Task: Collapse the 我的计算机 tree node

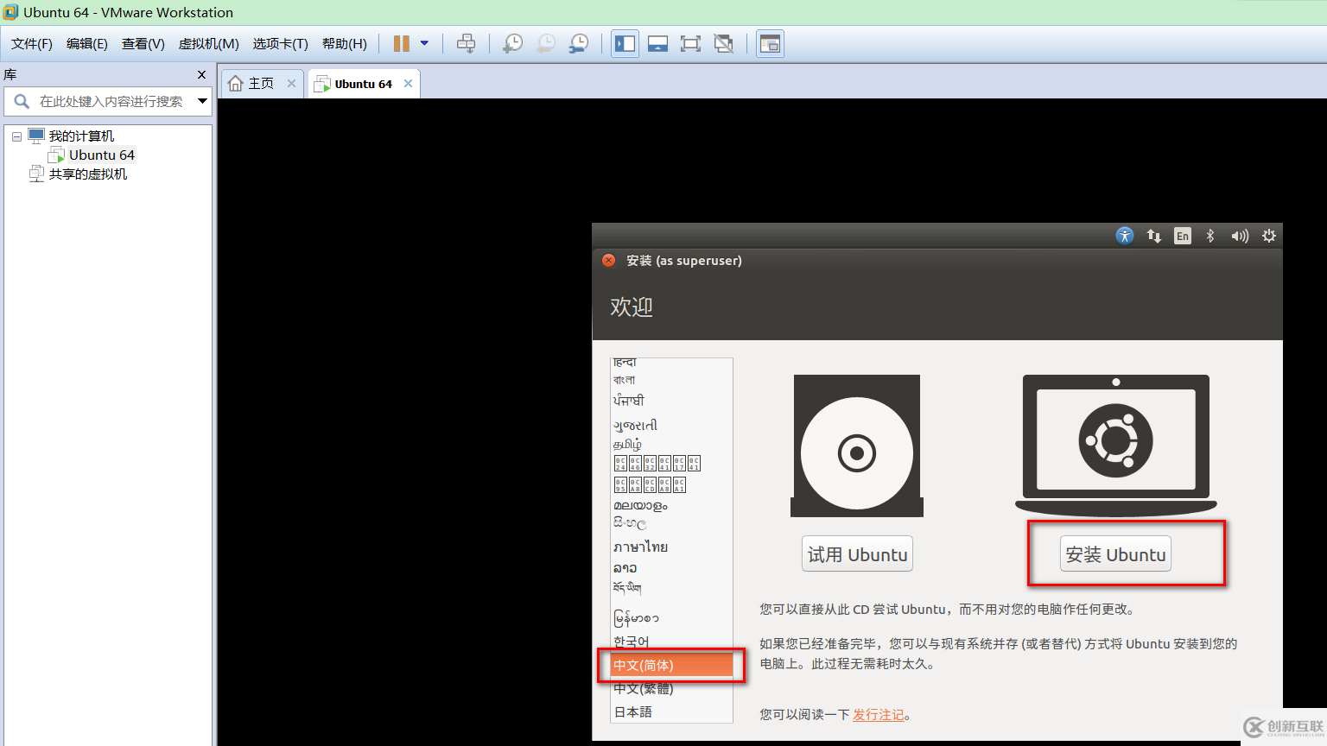Action: pos(16,136)
